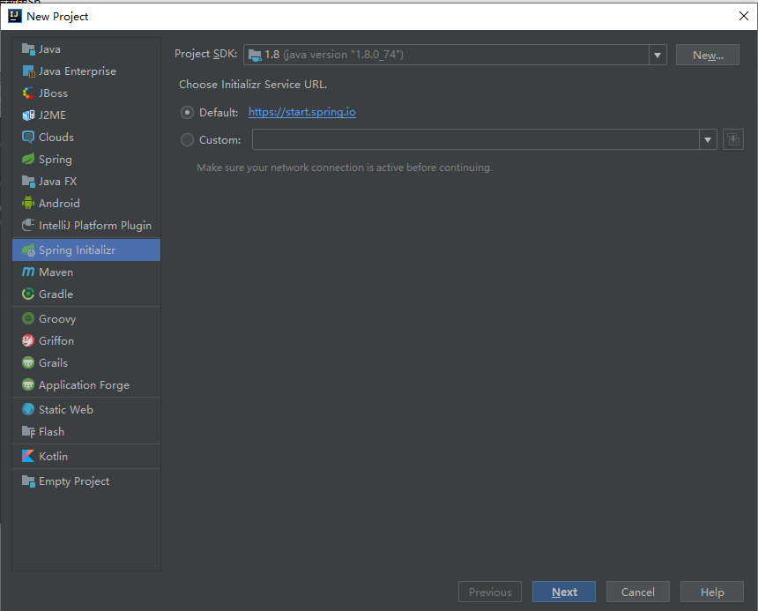The width and height of the screenshot is (758, 611).
Task: Select Grails project type
Action: pyautogui.click(x=86, y=362)
